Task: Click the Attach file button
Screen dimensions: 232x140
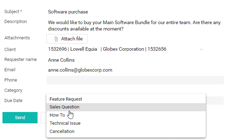Action: pos(67,39)
